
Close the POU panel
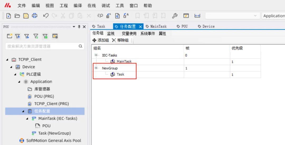point(84,27)
